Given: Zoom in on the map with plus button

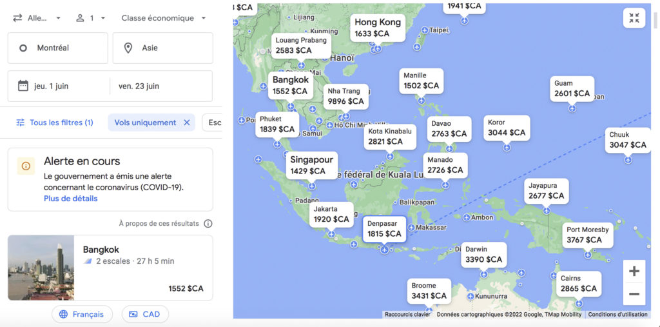Looking at the screenshot, I should click(634, 271).
